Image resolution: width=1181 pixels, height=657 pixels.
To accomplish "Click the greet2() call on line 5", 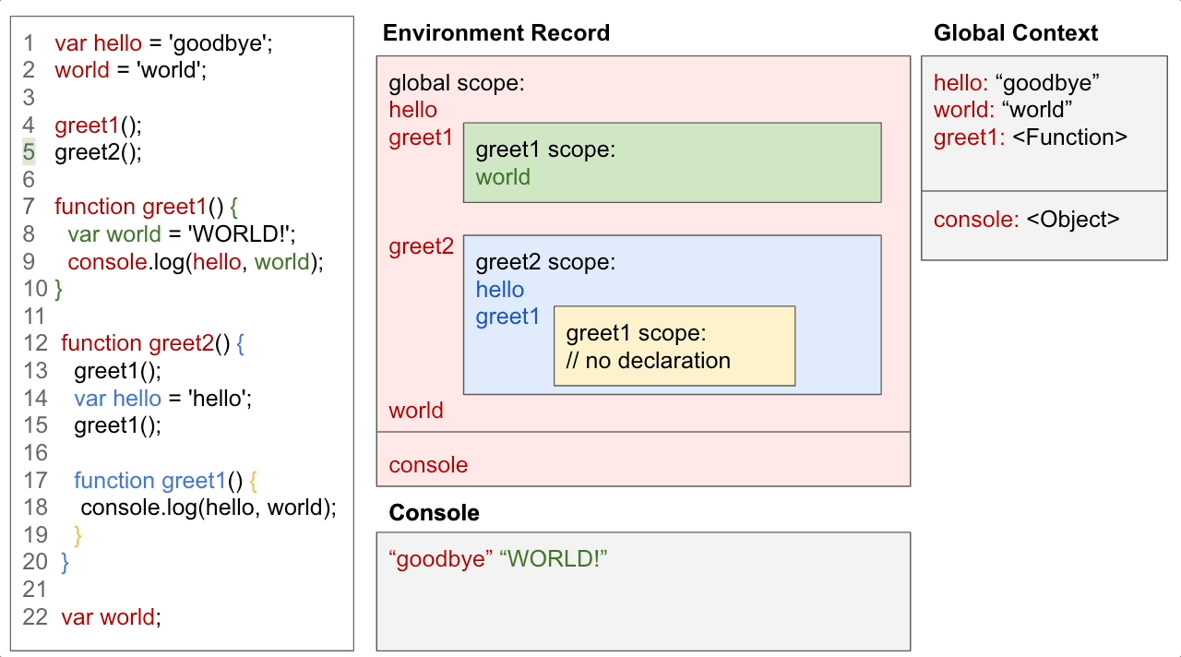I will pyautogui.click(x=95, y=152).
